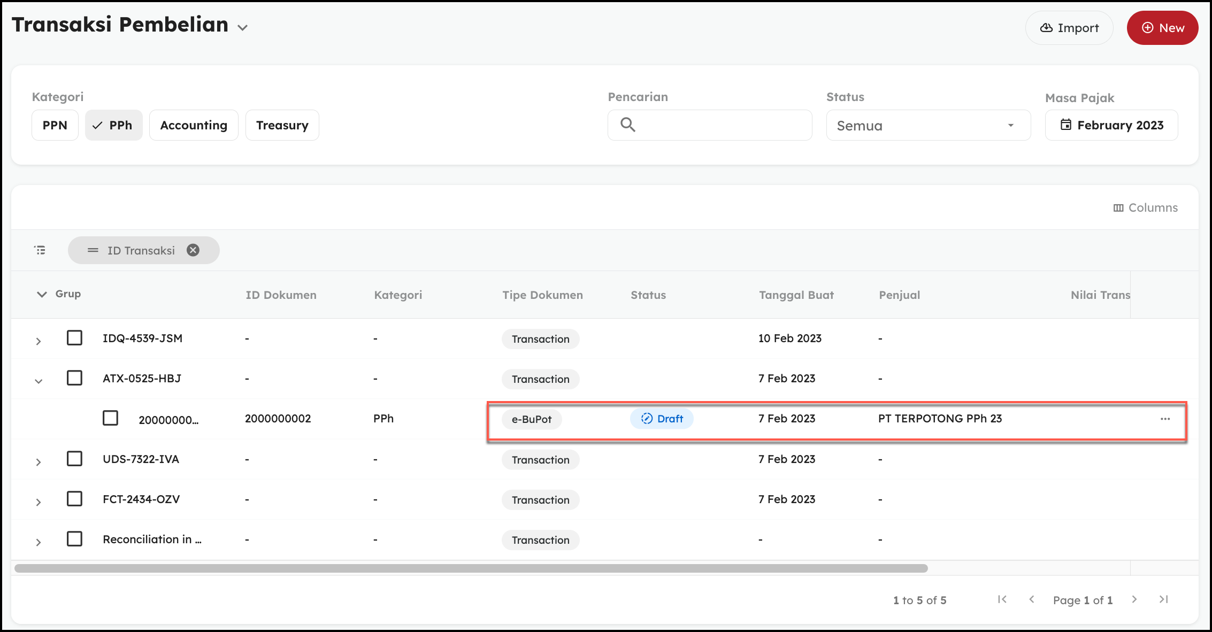Go to the next page arrow
1212x632 pixels.
(x=1134, y=599)
